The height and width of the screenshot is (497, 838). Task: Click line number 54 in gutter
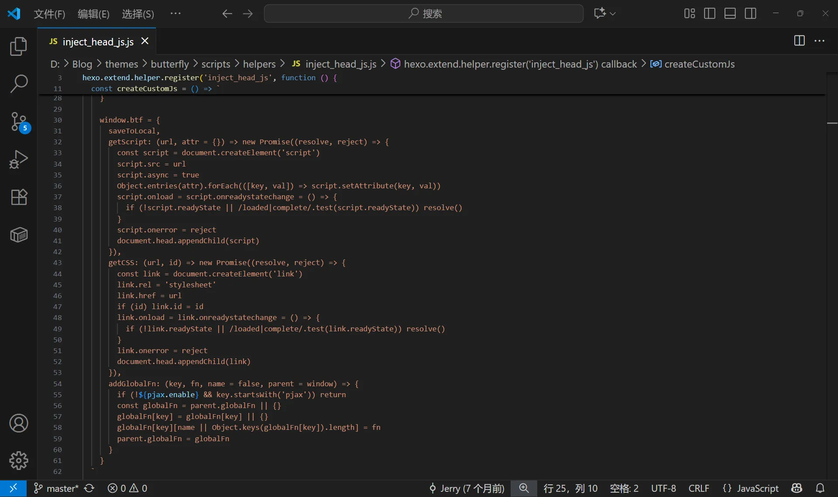(x=58, y=384)
